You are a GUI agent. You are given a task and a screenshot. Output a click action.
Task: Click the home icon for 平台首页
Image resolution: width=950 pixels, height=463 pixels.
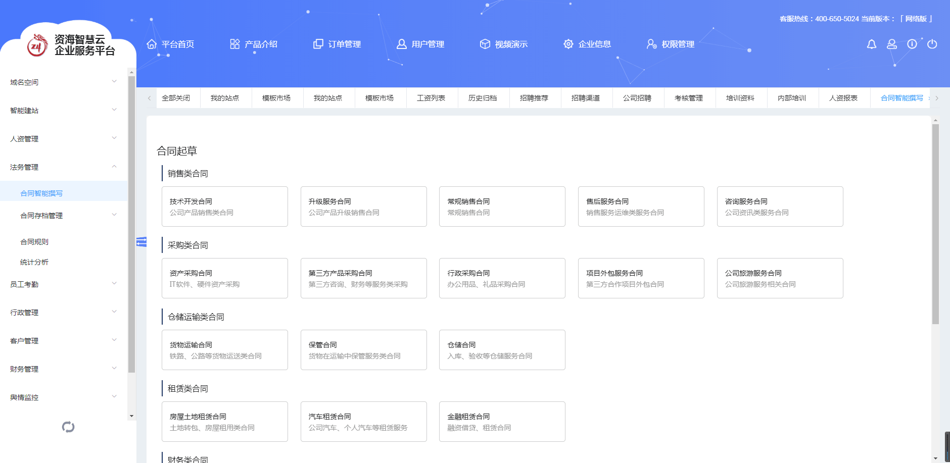point(151,44)
